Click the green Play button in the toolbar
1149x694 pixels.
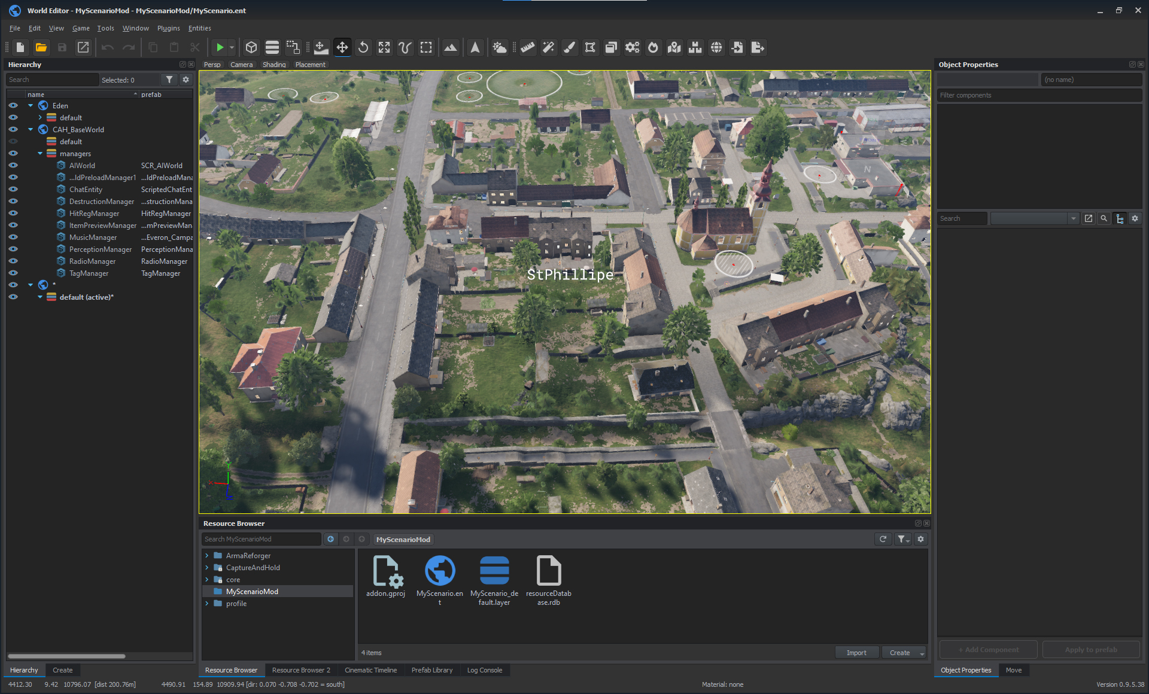pyautogui.click(x=220, y=47)
